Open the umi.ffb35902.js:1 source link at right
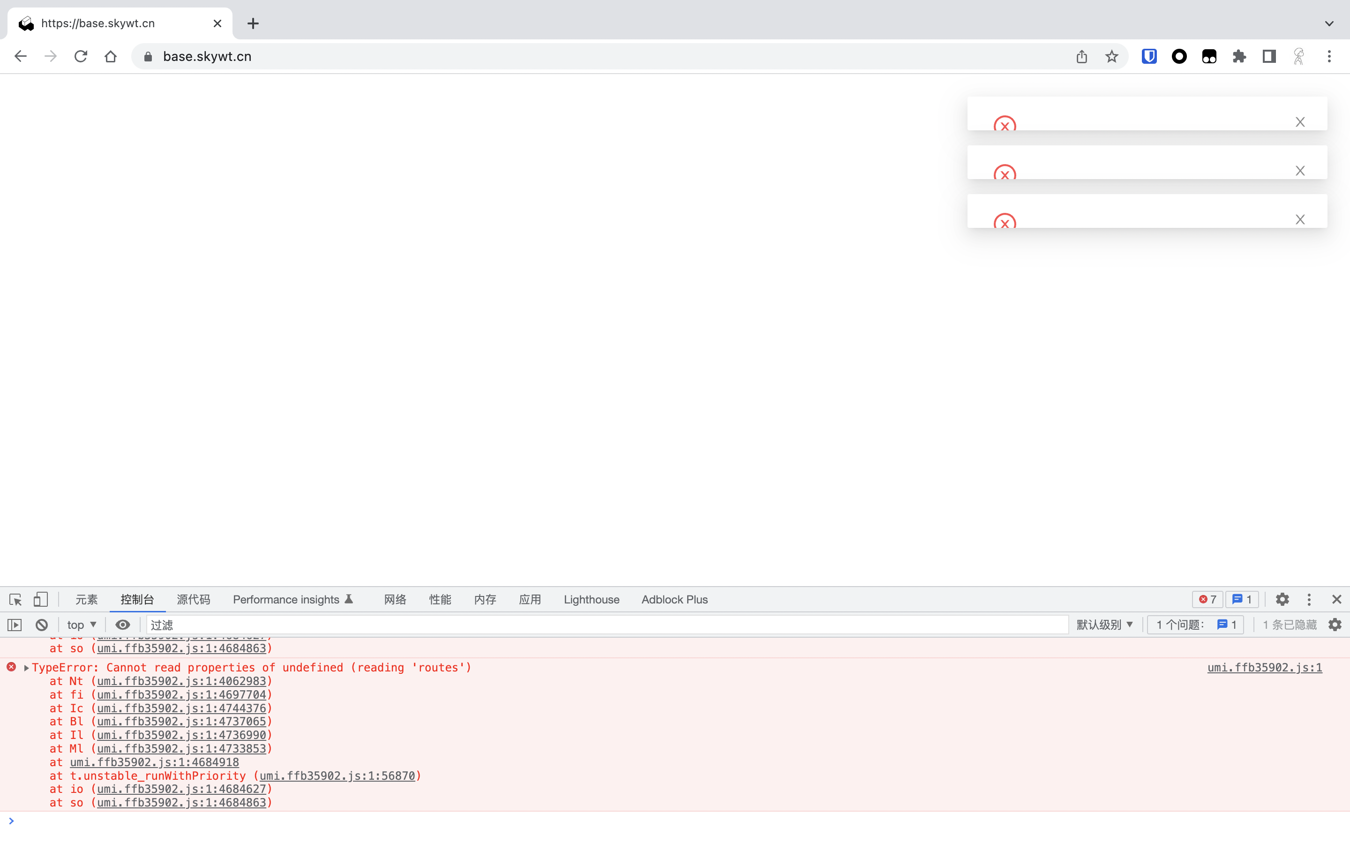1350x844 pixels. click(x=1265, y=668)
